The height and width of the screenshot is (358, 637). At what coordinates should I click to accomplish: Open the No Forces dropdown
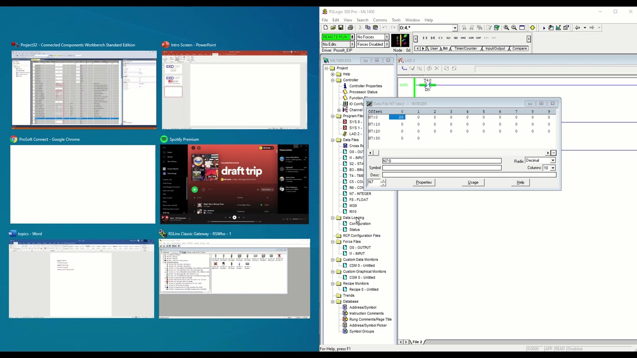[387, 37]
